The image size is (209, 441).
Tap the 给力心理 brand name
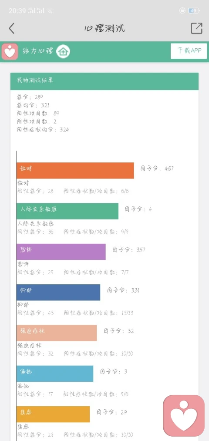38,51
